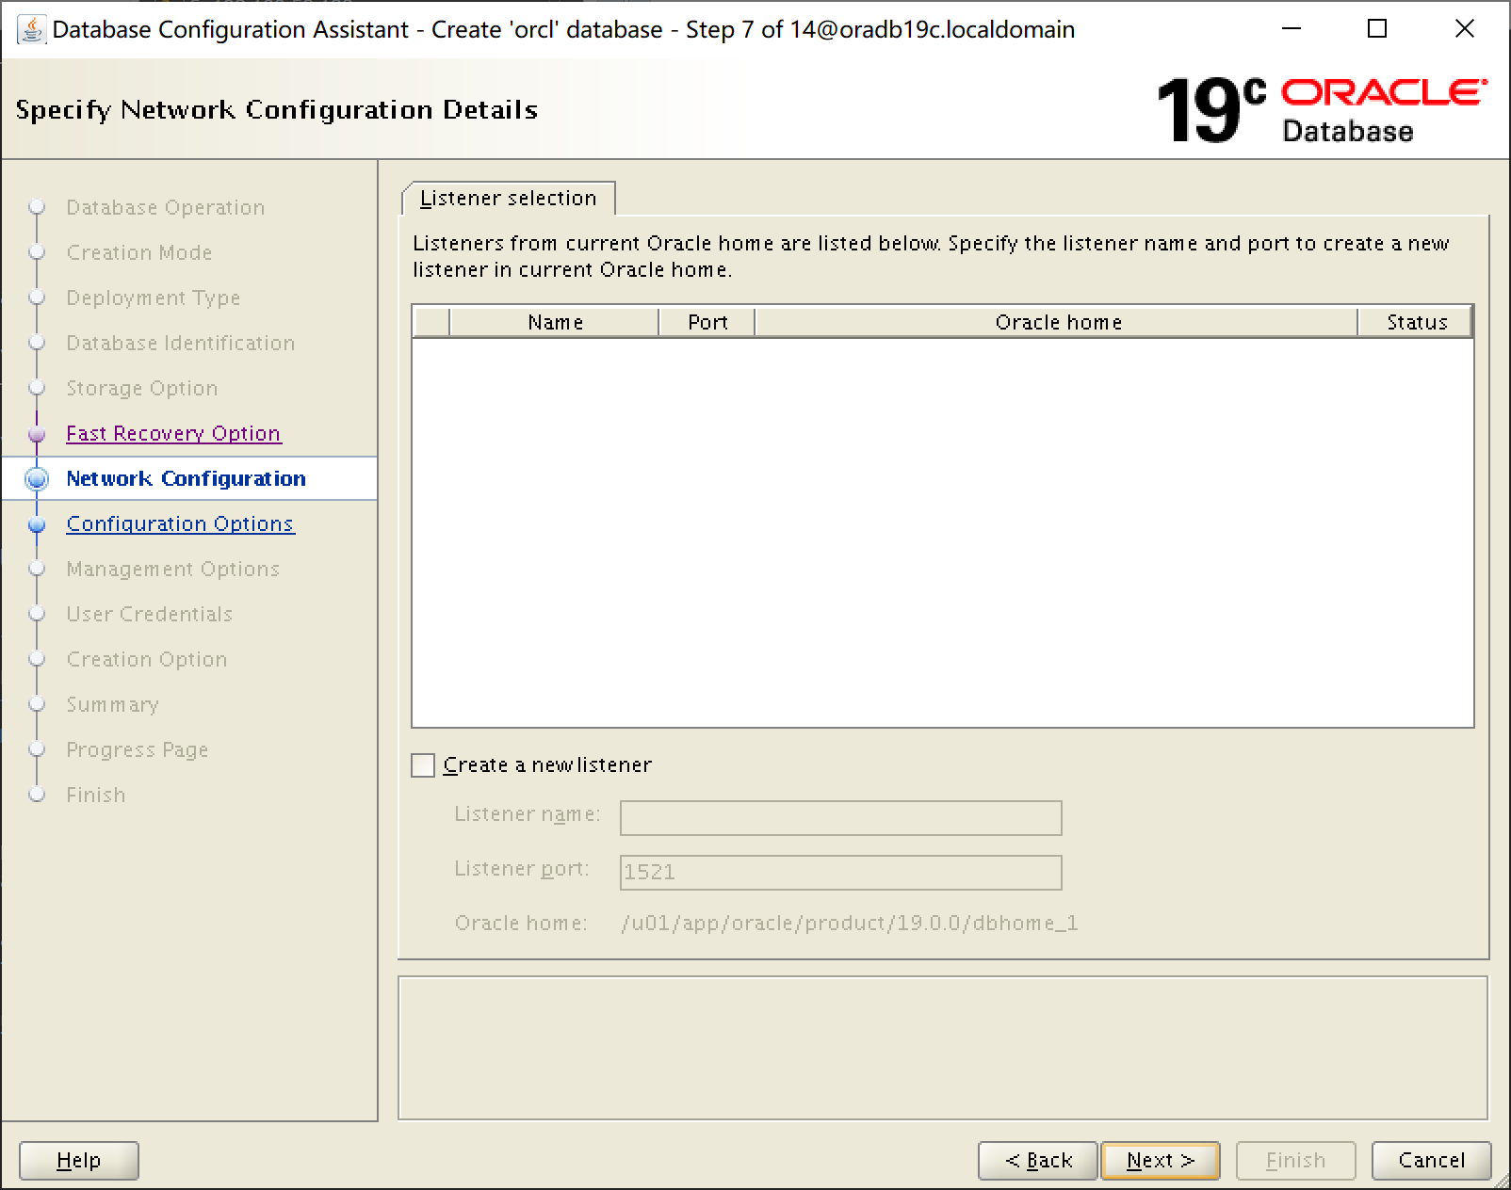Click the Storage Option step
The width and height of the screenshot is (1511, 1190).
tap(141, 388)
